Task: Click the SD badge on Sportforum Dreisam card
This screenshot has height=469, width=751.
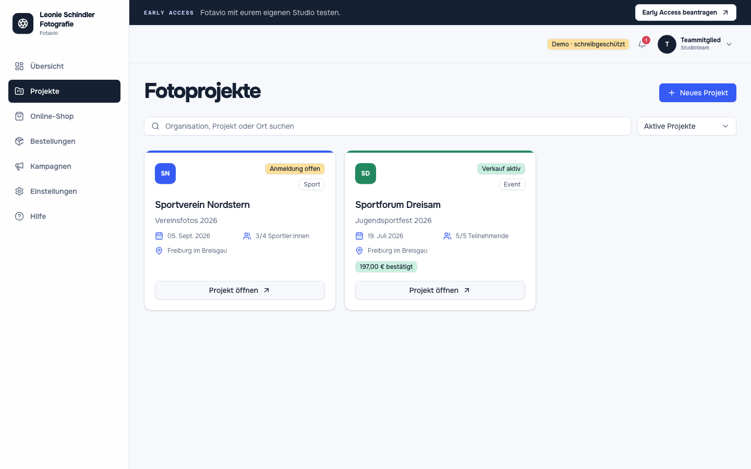Action: tap(366, 174)
